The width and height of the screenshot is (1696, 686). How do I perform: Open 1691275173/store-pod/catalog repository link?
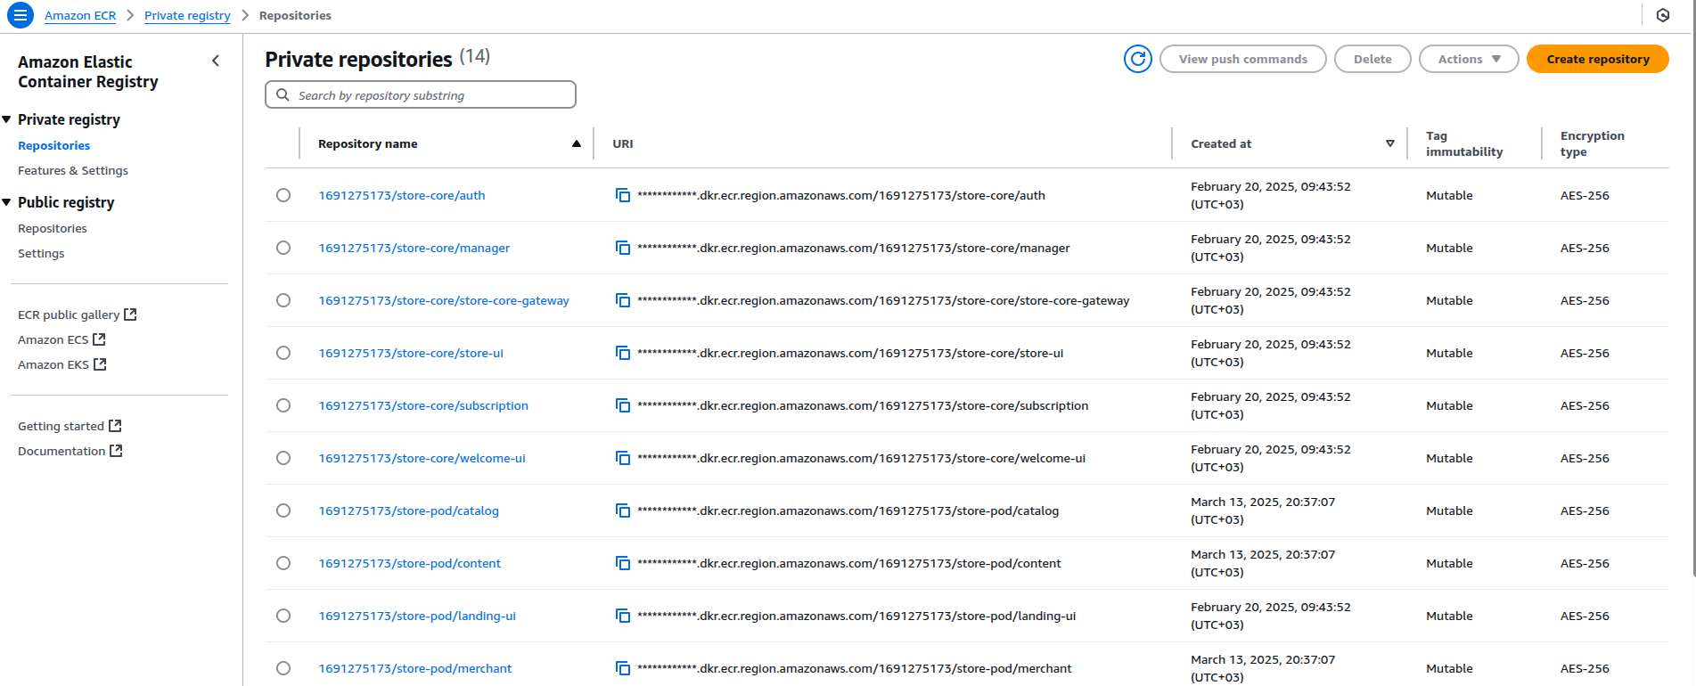point(409,510)
